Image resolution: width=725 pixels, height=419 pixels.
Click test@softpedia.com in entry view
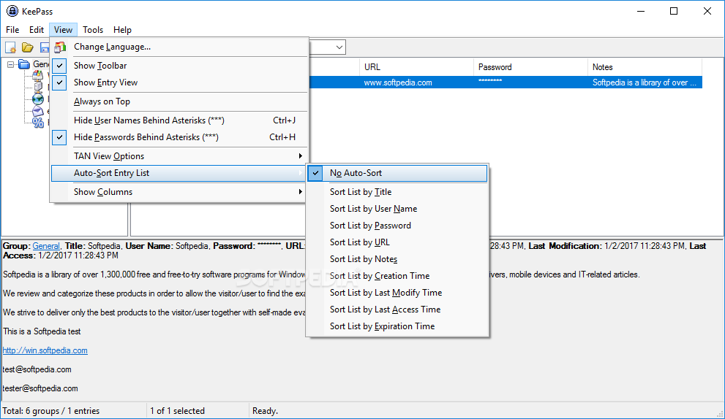(x=37, y=369)
